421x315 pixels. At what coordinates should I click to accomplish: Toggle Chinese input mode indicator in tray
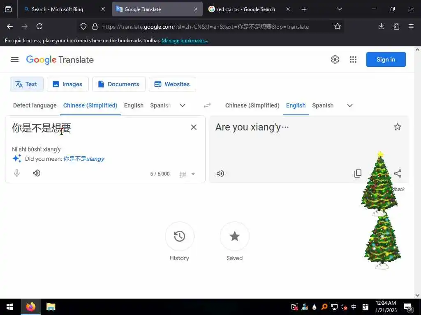354,307
